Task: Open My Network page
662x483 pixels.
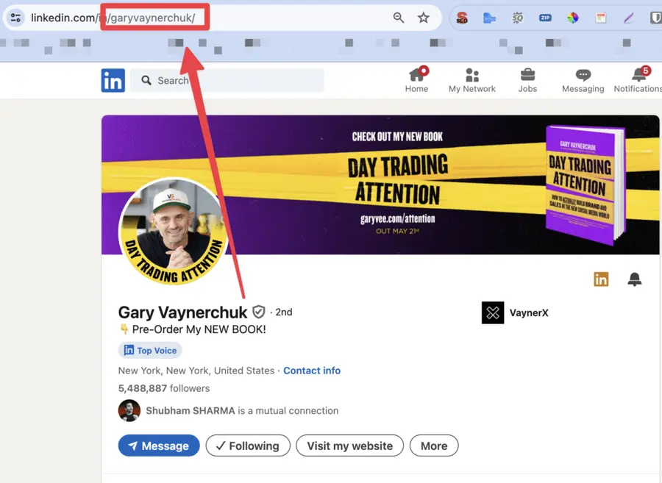Action: pos(471,80)
